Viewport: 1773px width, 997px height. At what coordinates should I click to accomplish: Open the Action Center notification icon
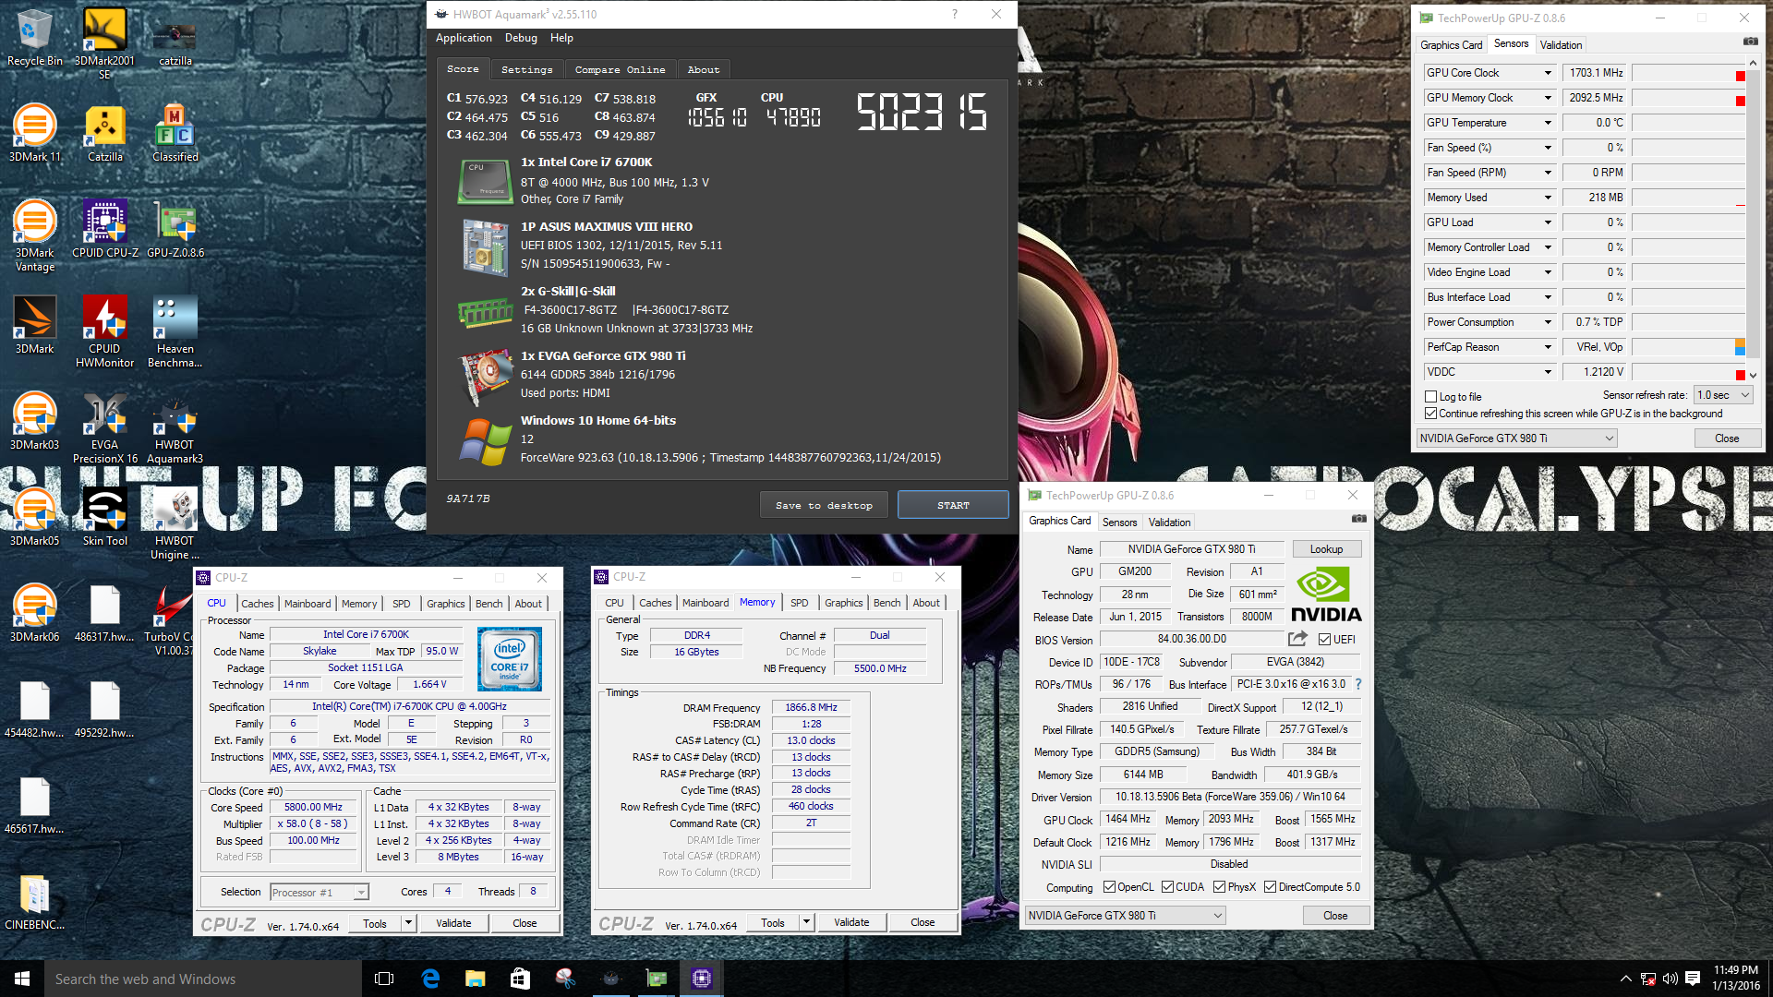pos(1693,979)
